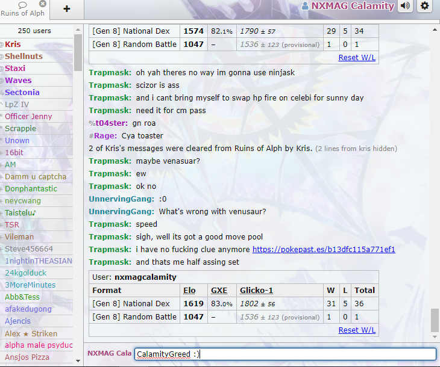440x367 pixels.
Task: Click the user list scrollbar down arrow
Action: pos(78,360)
